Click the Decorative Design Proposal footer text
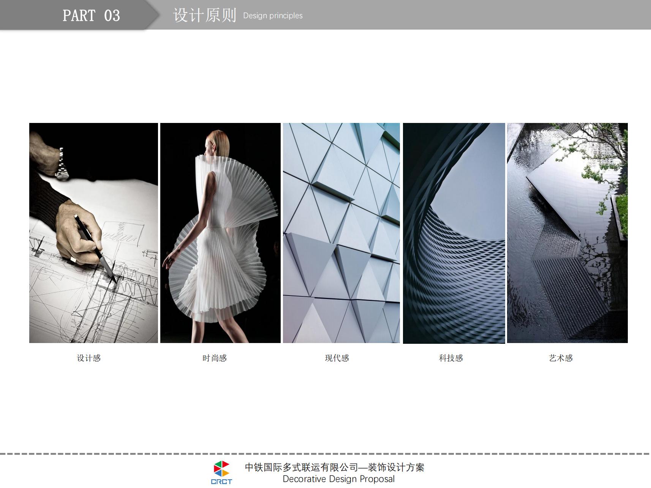Viewport: 651px width, 488px height. point(338,479)
